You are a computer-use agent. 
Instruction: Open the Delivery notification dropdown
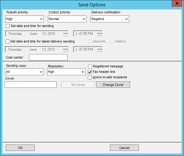coord(110,19)
